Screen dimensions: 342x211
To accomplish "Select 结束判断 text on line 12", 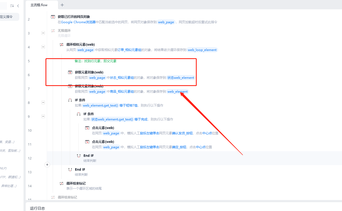I will pos(90,161).
